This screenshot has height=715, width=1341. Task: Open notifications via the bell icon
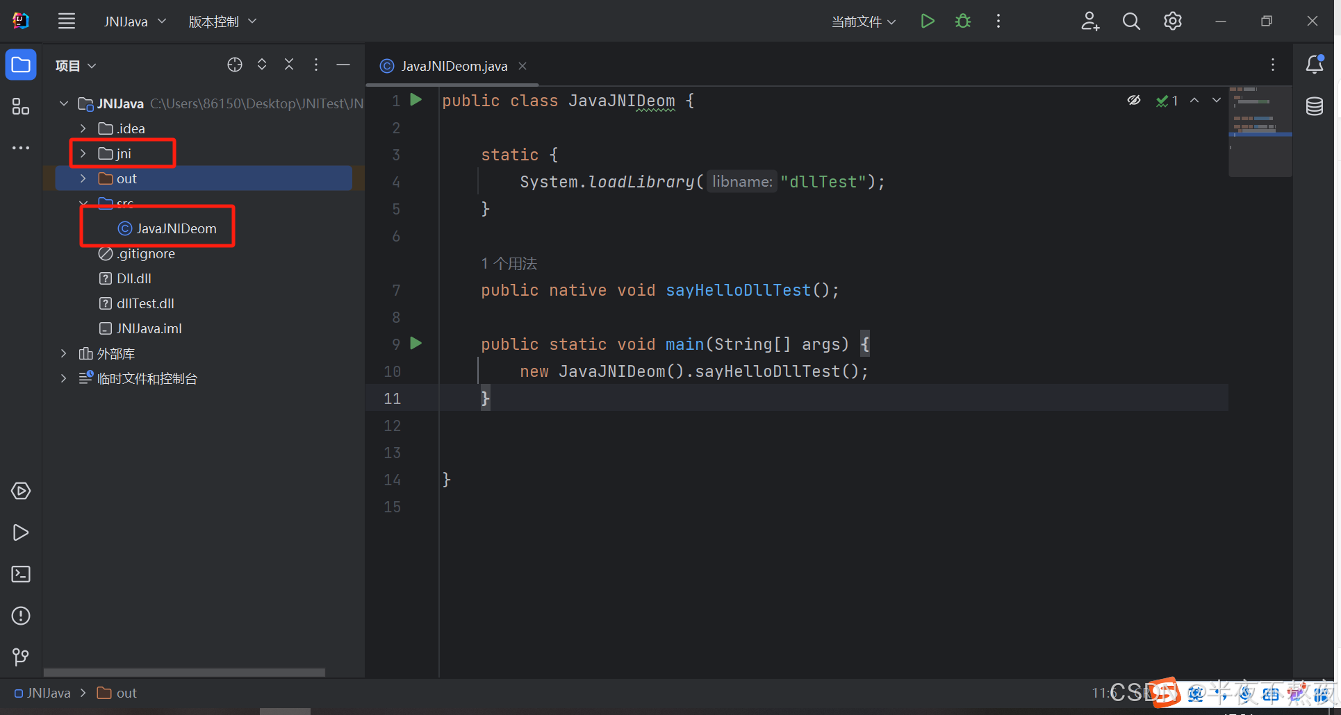(x=1315, y=65)
